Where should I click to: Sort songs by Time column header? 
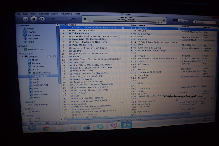[x=131, y=25]
